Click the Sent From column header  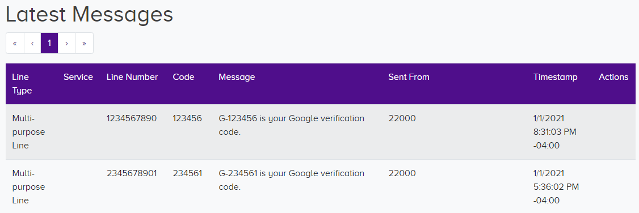[x=409, y=77]
